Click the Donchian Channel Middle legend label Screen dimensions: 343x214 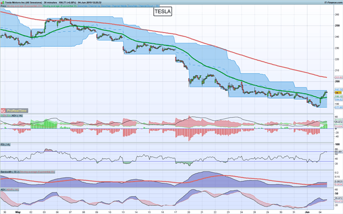coord(114,6)
